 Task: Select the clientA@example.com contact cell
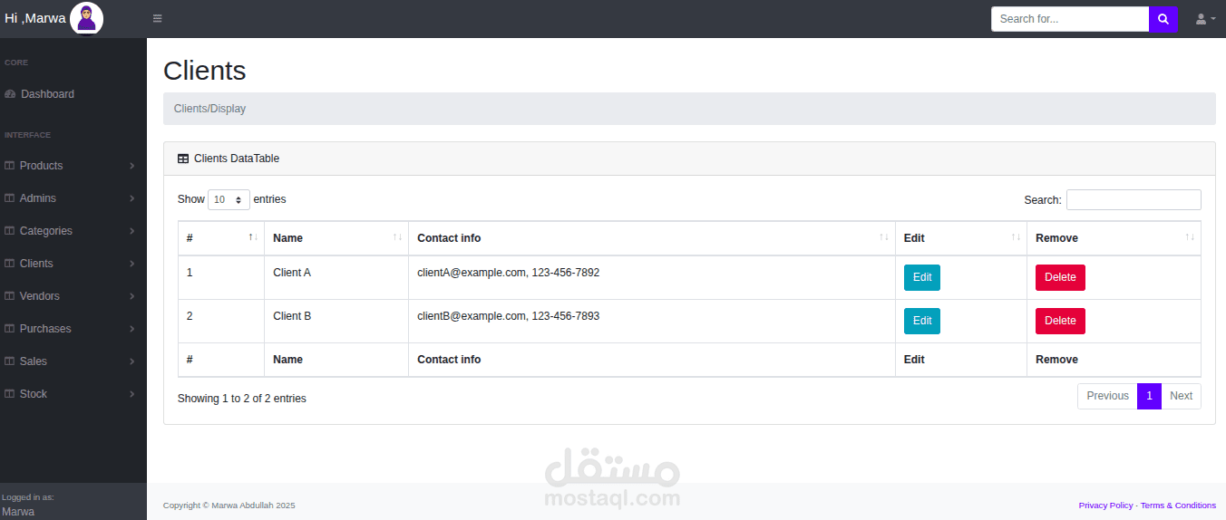(652, 277)
